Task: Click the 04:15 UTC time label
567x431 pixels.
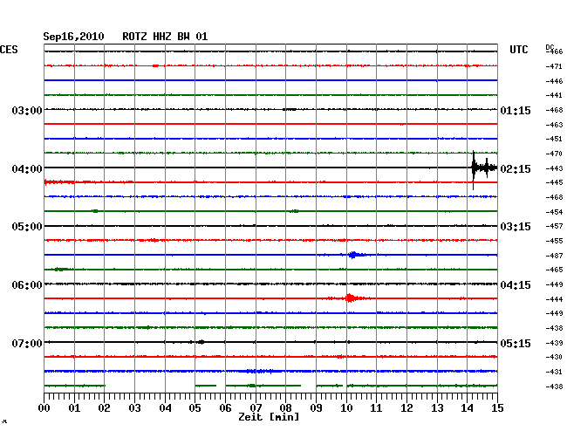Action: (x=516, y=285)
